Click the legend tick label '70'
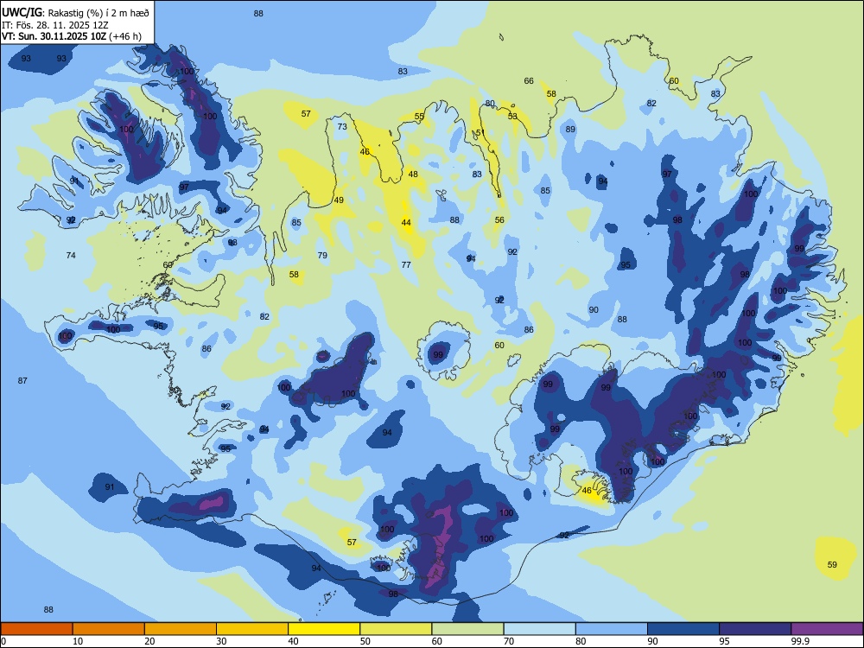The width and height of the screenshot is (864, 648). (x=509, y=641)
